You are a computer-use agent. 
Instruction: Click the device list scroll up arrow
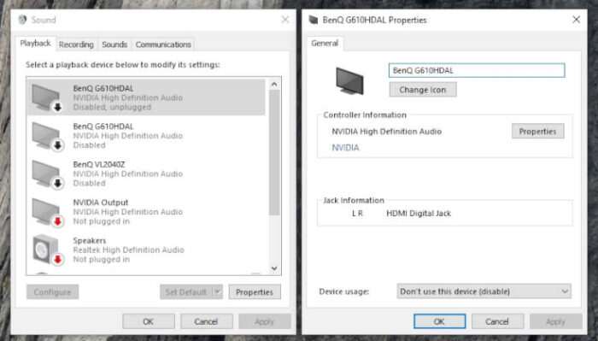click(274, 85)
